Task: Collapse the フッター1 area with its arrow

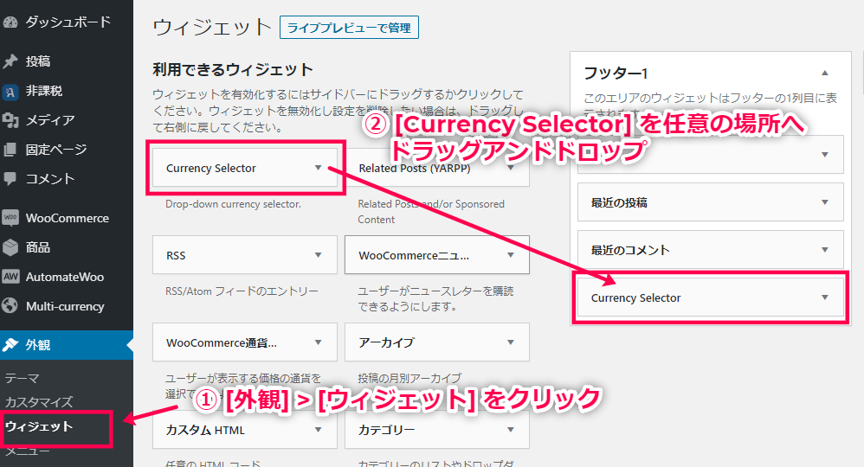Action: [x=825, y=73]
